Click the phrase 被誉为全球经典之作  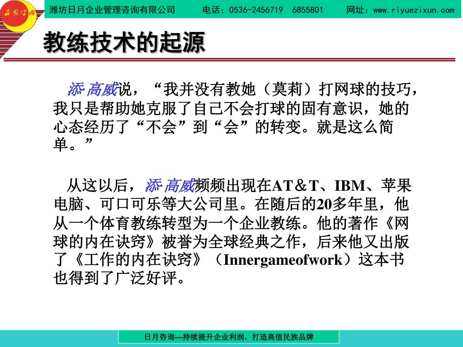[x=231, y=242]
